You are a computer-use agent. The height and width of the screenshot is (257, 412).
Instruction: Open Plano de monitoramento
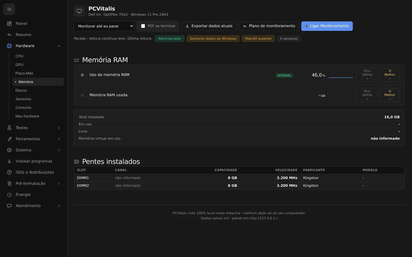(269, 26)
